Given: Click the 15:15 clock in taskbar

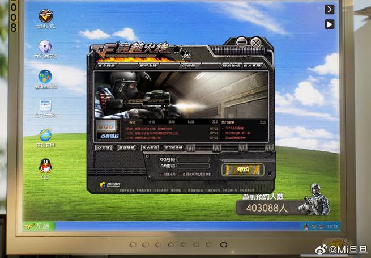Looking at the screenshot, I should (332, 226).
